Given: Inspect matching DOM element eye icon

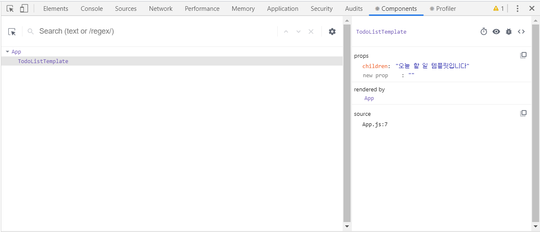Looking at the screenshot, I should point(496,32).
